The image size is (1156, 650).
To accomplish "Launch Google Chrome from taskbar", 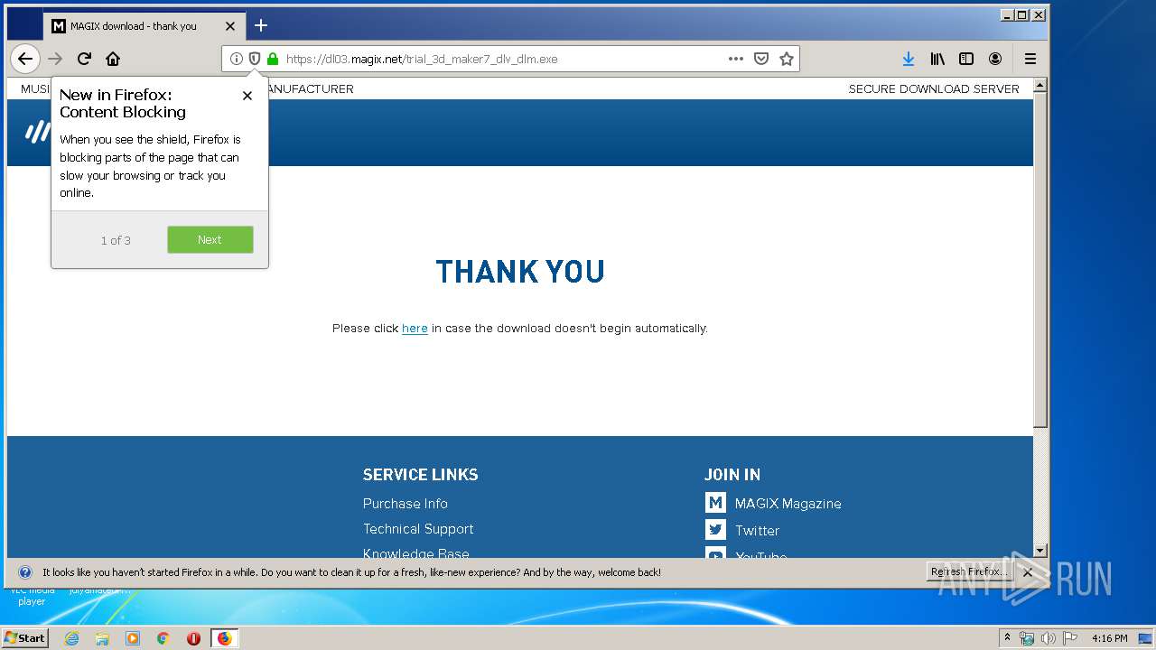I will [163, 638].
